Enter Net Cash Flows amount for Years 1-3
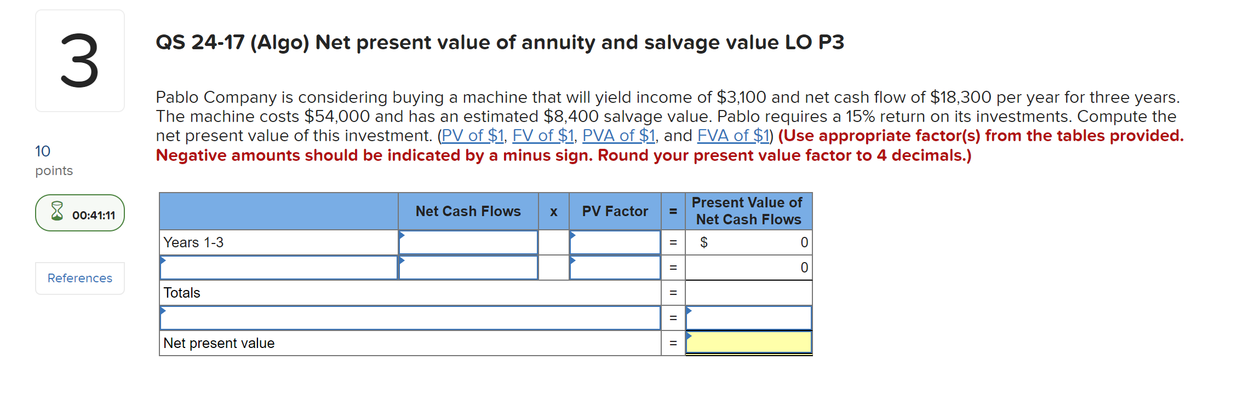Screen dimensions: 1243x418 pos(468,242)
